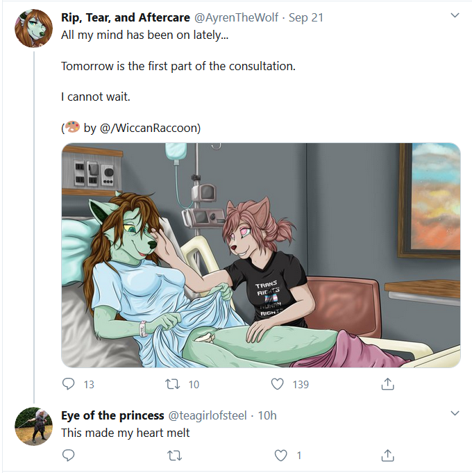
Task: Open the 10h reply timestamp
Action: click(267, 415)
